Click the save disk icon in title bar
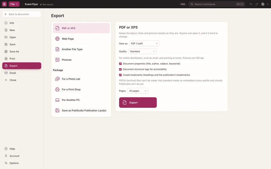 (263, 4)
